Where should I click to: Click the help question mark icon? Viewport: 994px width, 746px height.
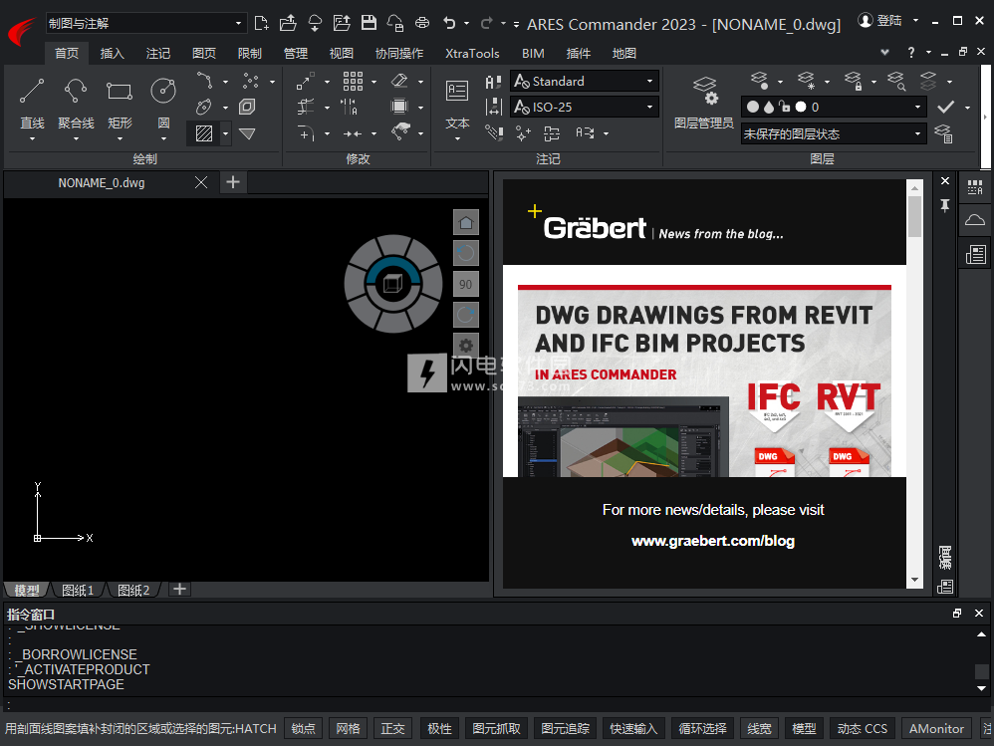[x=911, y=53]
